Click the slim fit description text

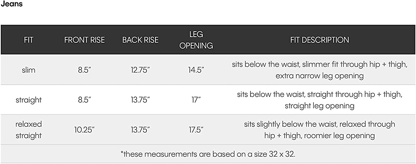click(319, 70)
